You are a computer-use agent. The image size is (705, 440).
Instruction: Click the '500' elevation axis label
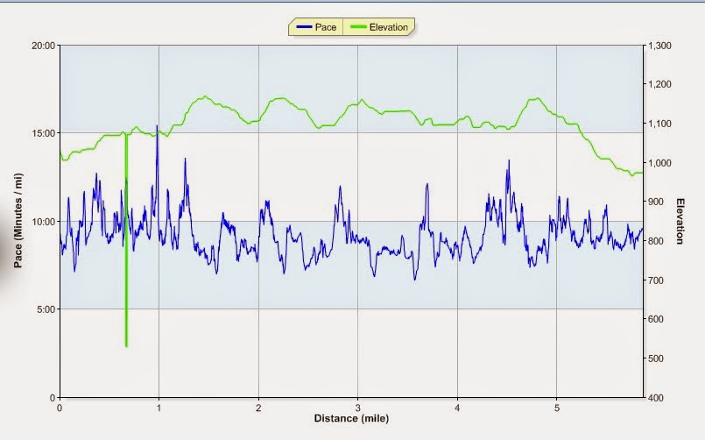click(657, 358)
